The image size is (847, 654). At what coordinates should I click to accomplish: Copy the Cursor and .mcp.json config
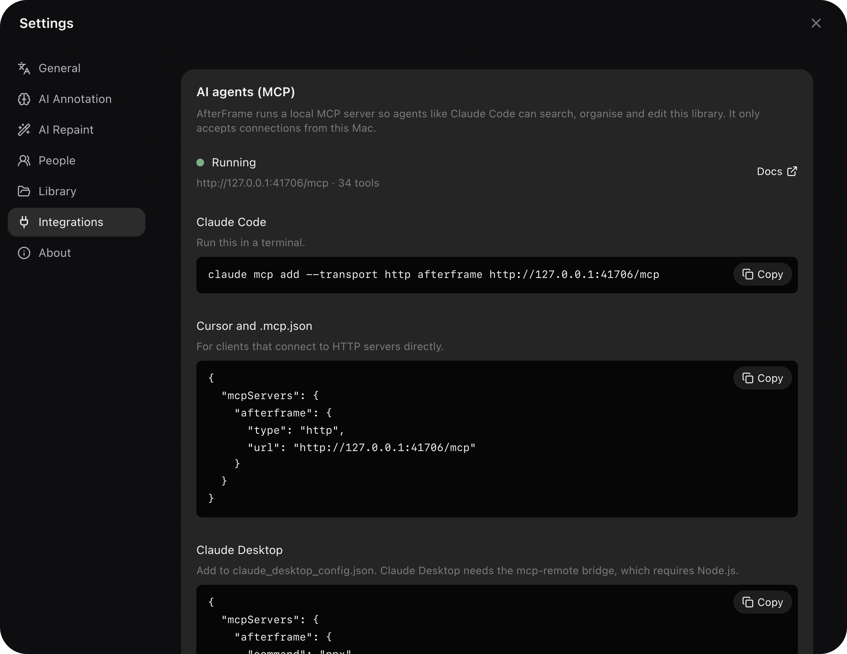coord(762,378)
